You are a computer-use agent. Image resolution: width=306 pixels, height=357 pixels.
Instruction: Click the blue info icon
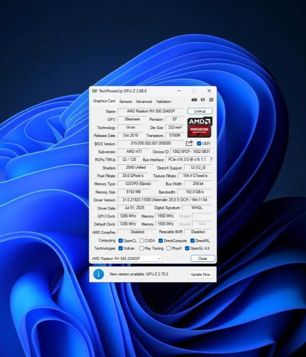[98, 274]
